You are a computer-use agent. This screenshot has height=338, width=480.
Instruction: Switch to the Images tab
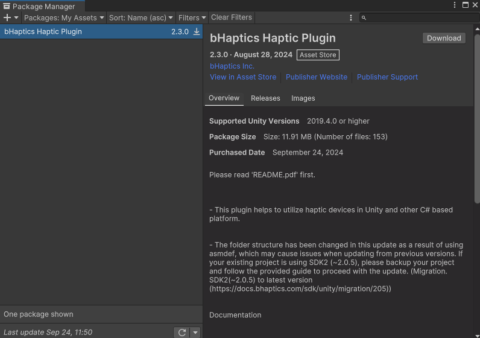coord(303,98)
